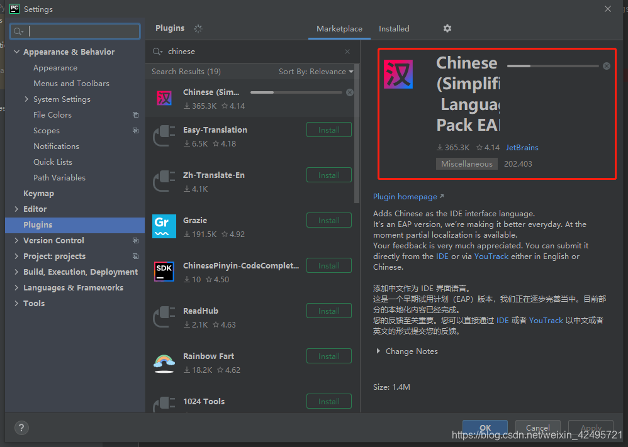Click the File Colors project-level icon
The width and height of the screenshot is (628, 447).
[136, 115]
